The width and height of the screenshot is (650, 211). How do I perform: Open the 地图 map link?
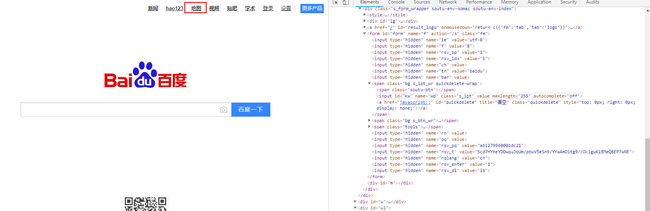point(196,8)
